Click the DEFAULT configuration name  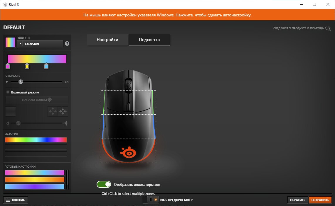[x=14, y=28]
